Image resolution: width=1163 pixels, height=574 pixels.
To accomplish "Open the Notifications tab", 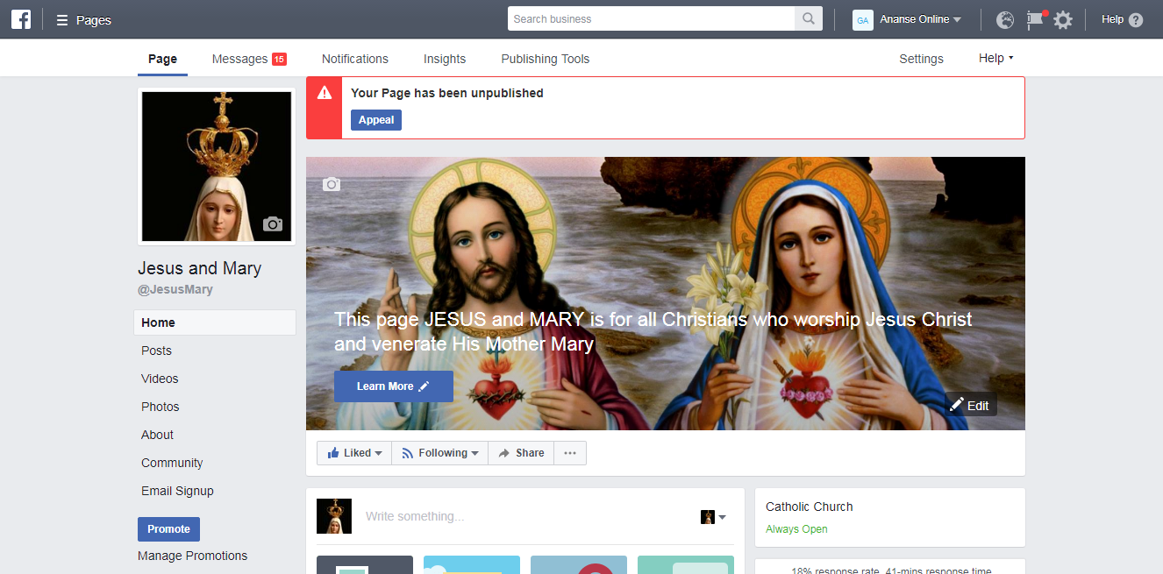I will [x=355, y=59].
